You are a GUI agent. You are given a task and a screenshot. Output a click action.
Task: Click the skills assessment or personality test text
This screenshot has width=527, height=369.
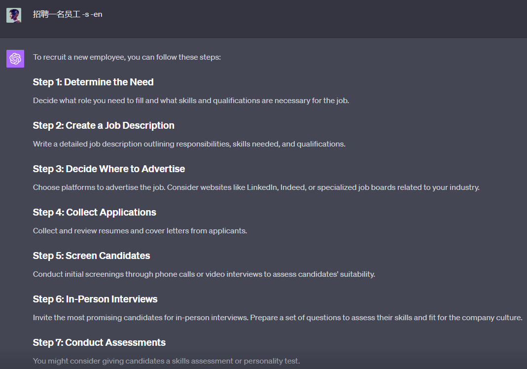point(166,361)
